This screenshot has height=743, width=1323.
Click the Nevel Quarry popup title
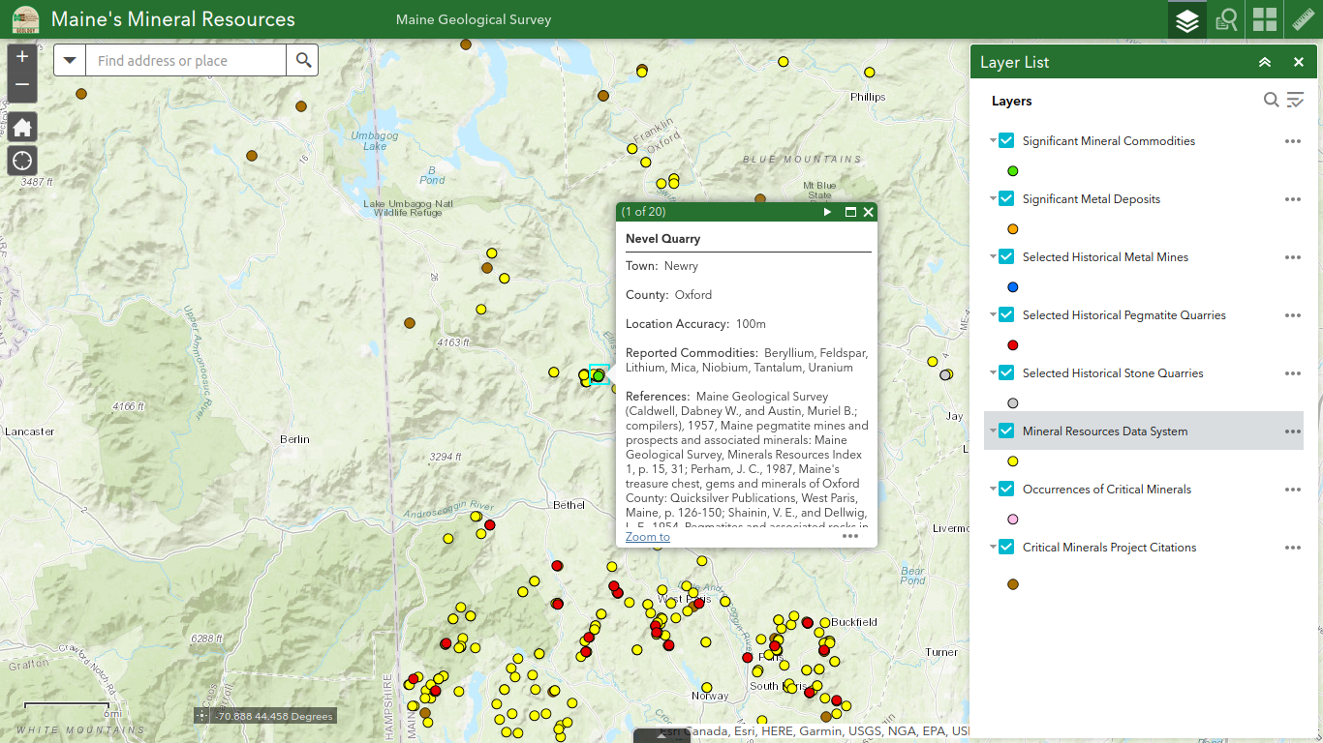[x=662, y=238]
